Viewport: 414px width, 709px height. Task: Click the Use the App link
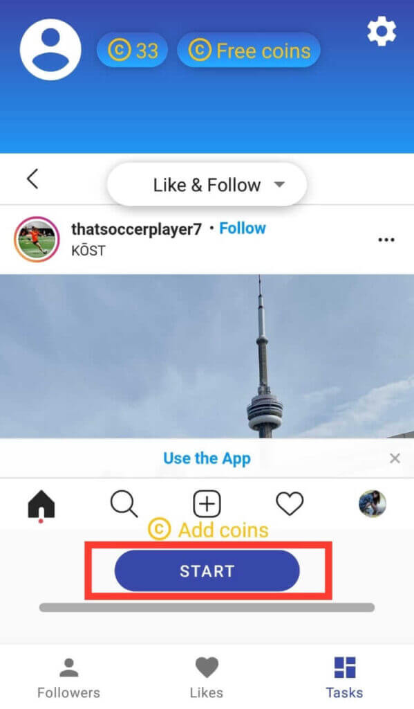(x=207, y=458)
